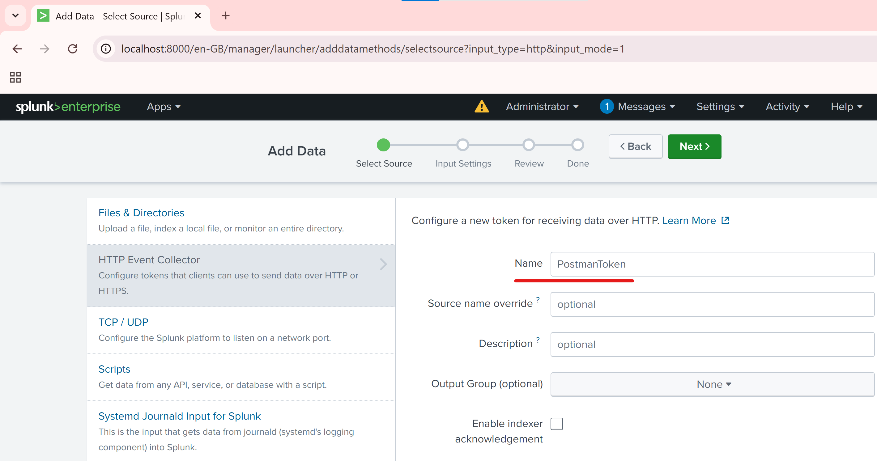Screen dimensions: 877x461
Task: Select Files & Directories source
Action: click(x=141, y=213)
